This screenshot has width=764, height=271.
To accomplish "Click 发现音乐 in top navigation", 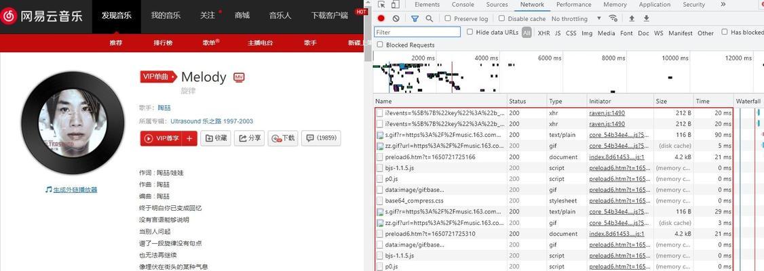I will (x=117, y=16).
